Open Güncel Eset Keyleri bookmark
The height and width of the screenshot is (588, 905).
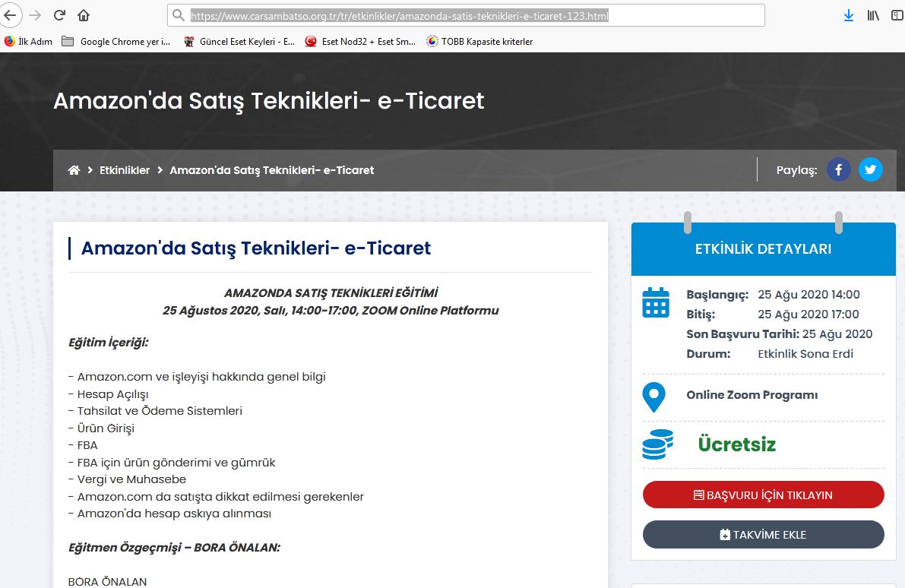[240, 42]
